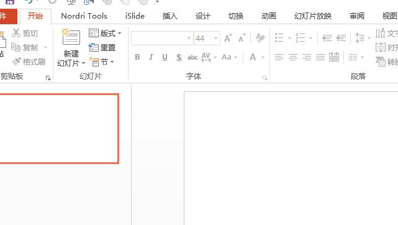Open Aa change case menu
This screenshot has height=225, width=398.
pyautogui.click(x=229, y=57)
